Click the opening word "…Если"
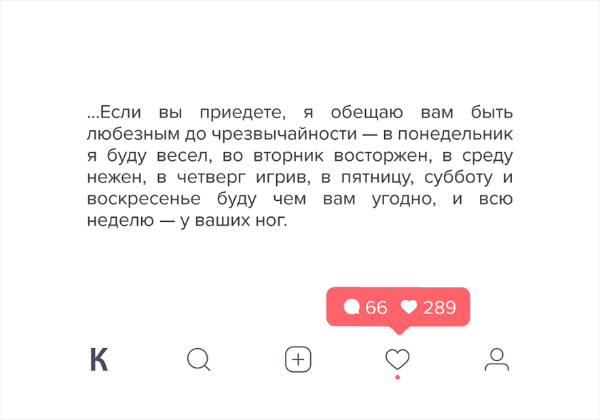 click(114, 113)
